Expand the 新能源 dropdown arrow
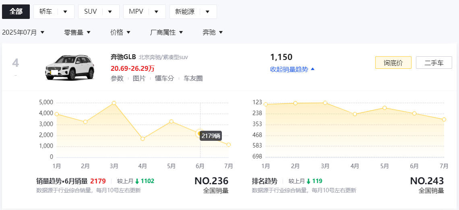Screen dimensions: 459x210 (x=207, y=12)
